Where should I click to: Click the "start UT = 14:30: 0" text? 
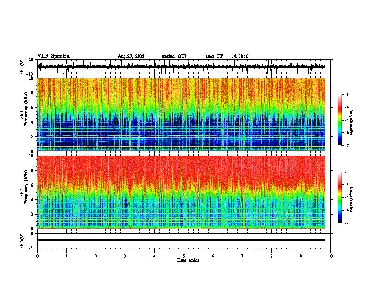[x=227, y=56]
